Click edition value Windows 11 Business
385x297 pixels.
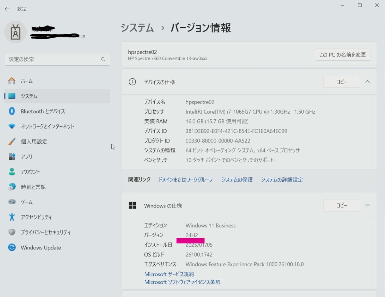click(210, 225)
